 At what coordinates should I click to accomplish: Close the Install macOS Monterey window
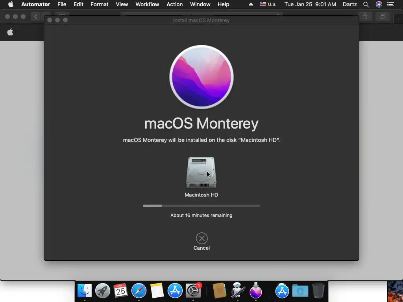point(50,20)
